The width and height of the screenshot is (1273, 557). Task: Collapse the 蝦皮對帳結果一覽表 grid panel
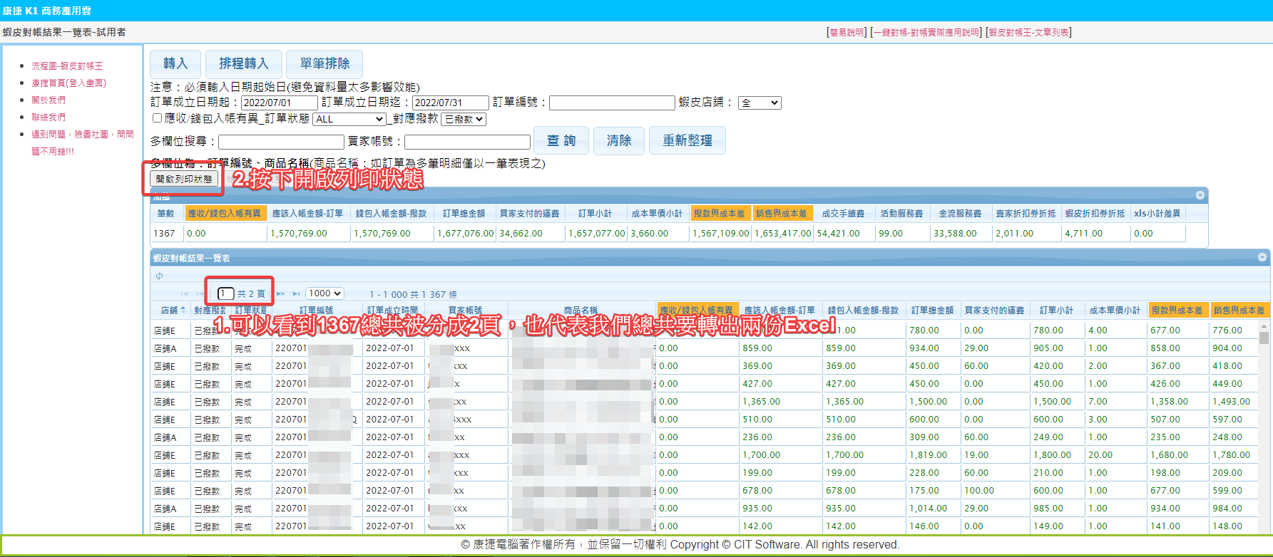click(1262, 257)
